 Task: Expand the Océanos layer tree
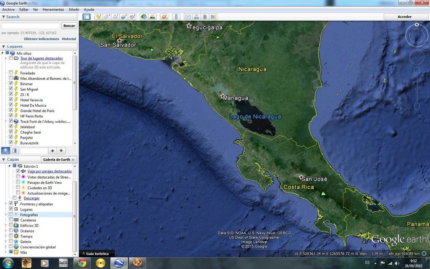click(6, 231)
